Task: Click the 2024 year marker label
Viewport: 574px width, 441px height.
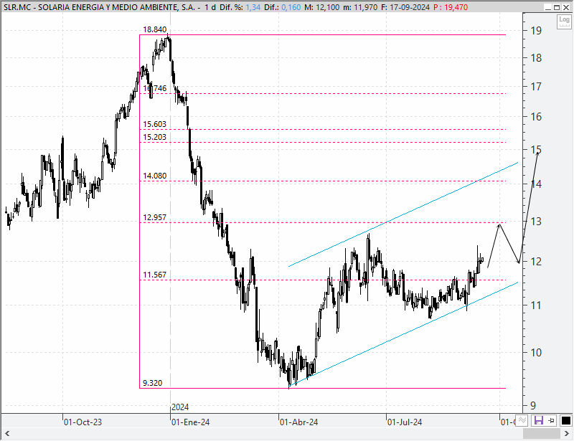Action: (x=180, y=407)
